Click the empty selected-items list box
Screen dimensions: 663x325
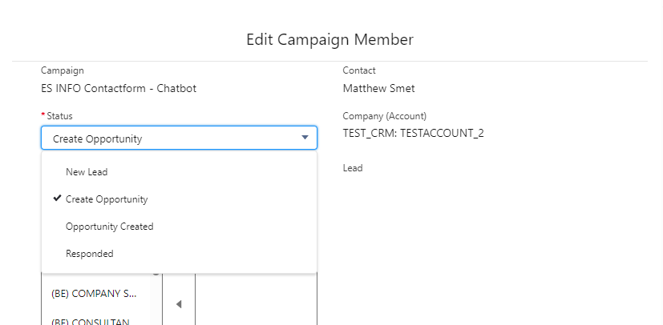pyautogui.click(x=257, y=300)
